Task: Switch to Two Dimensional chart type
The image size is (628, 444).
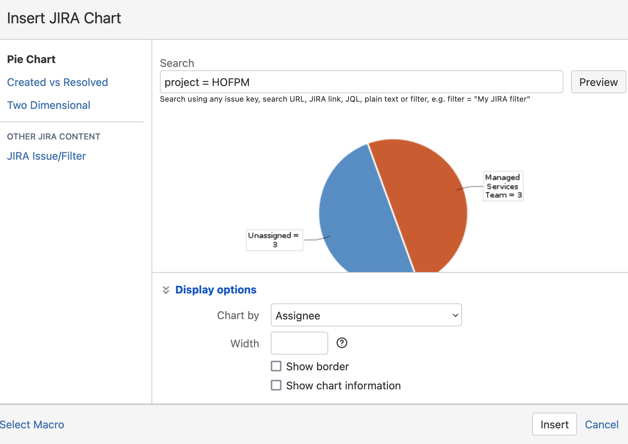Action: tap(49, 105)
